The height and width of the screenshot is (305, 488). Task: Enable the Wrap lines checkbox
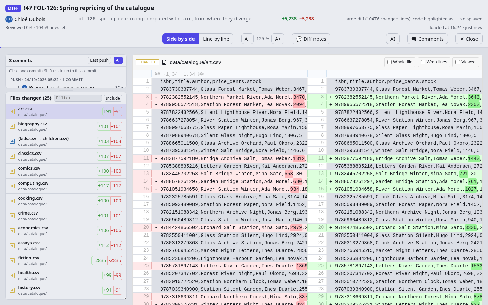tap(423, 62)
